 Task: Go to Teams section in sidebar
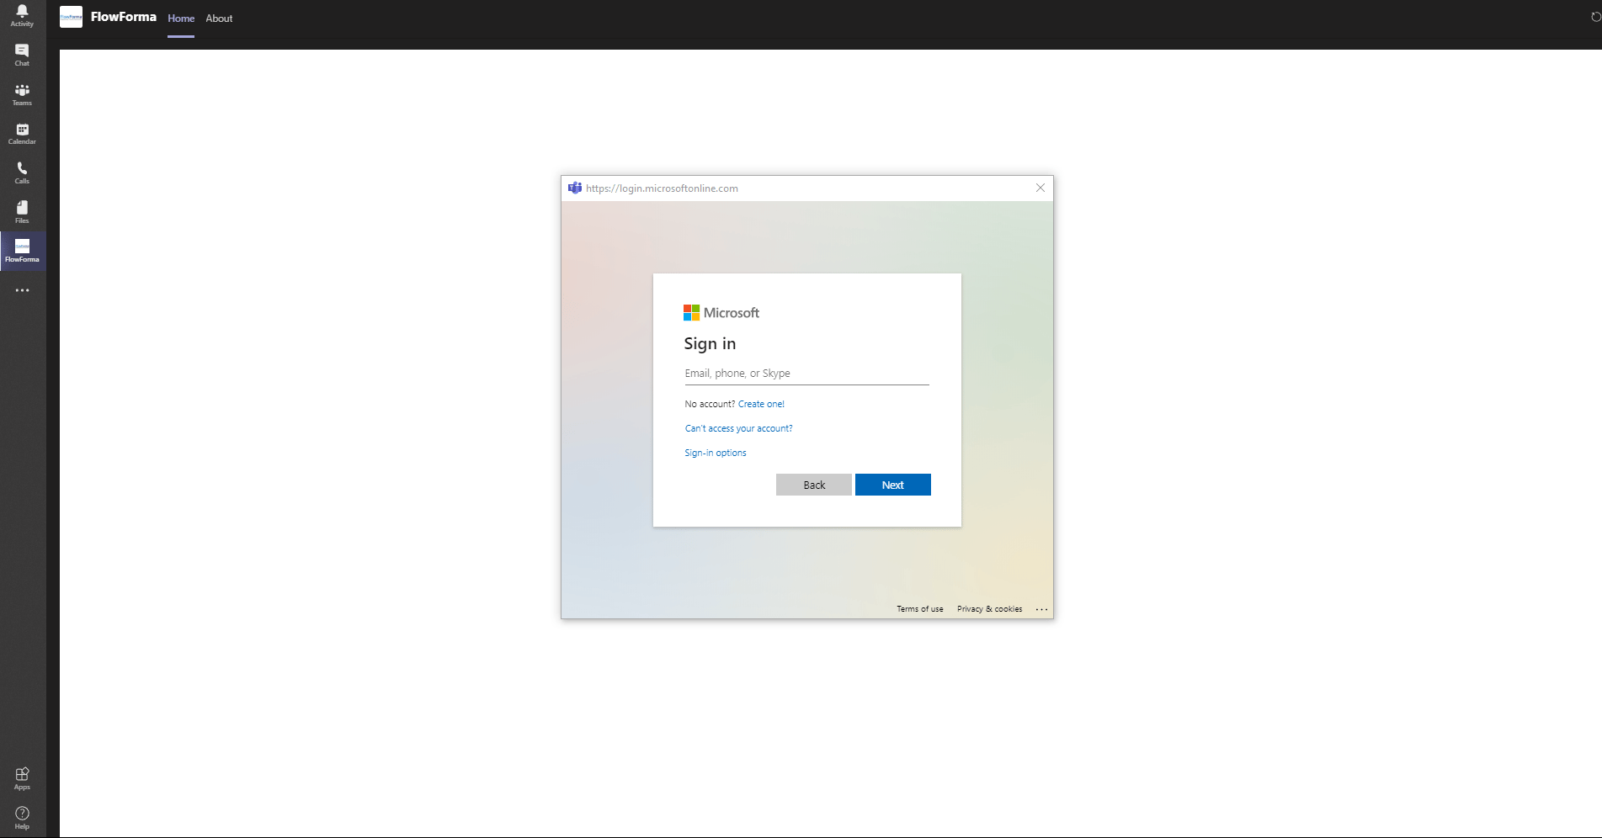pyautogui.click(x=22, y=94)
